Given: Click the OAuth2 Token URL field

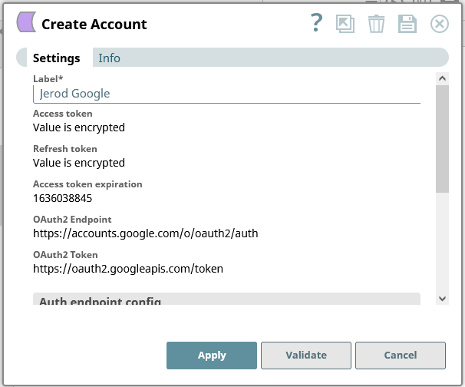Looking at the screenshot, I should pyautogui.click(x=128, y=269).
